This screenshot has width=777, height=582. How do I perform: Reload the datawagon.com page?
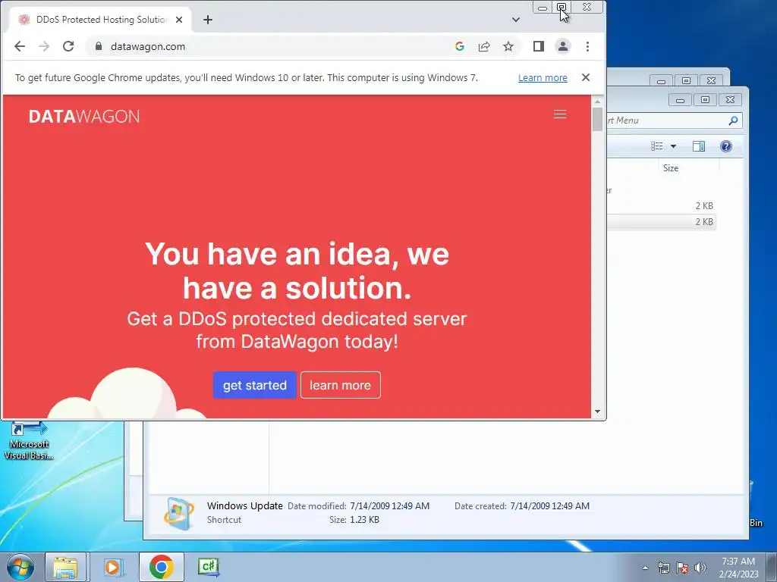tap(68, 46)
